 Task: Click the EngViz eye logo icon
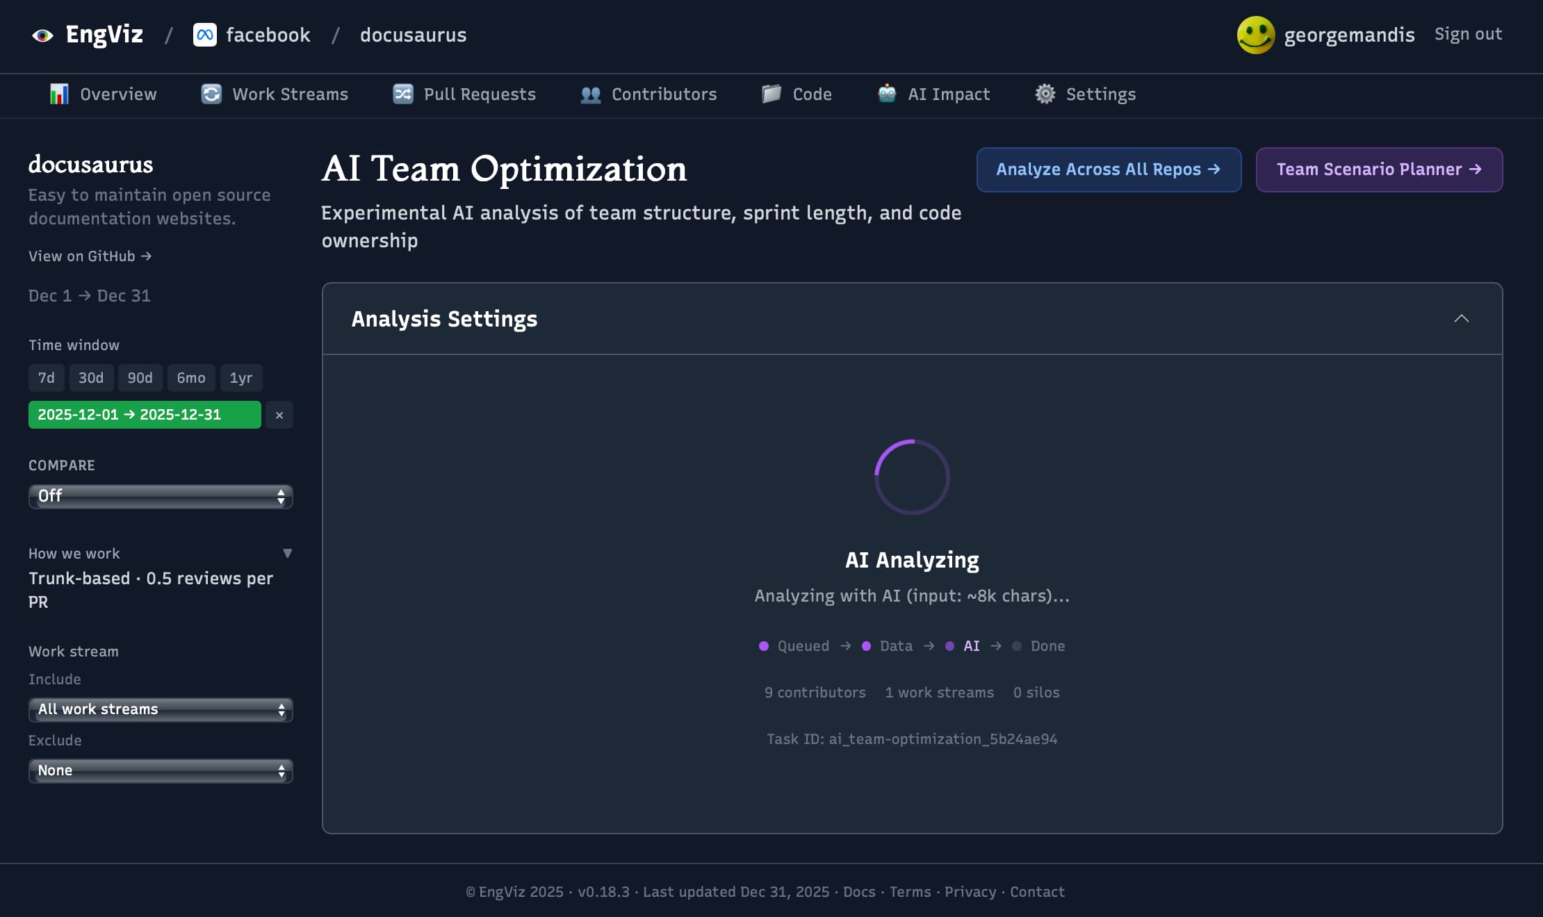42,35
